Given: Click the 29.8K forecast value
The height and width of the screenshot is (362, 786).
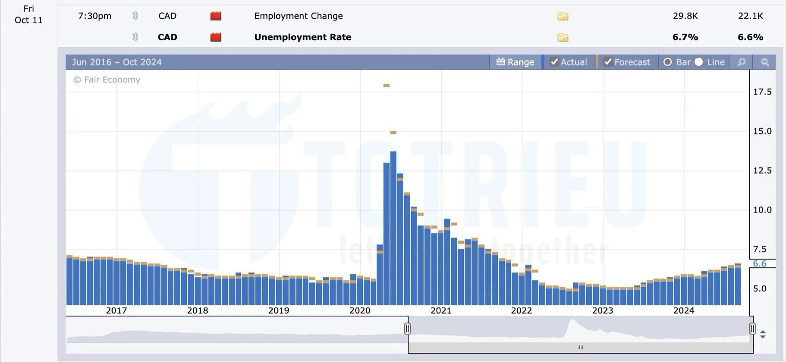Looking at the screenshot, I should [685, 16].
